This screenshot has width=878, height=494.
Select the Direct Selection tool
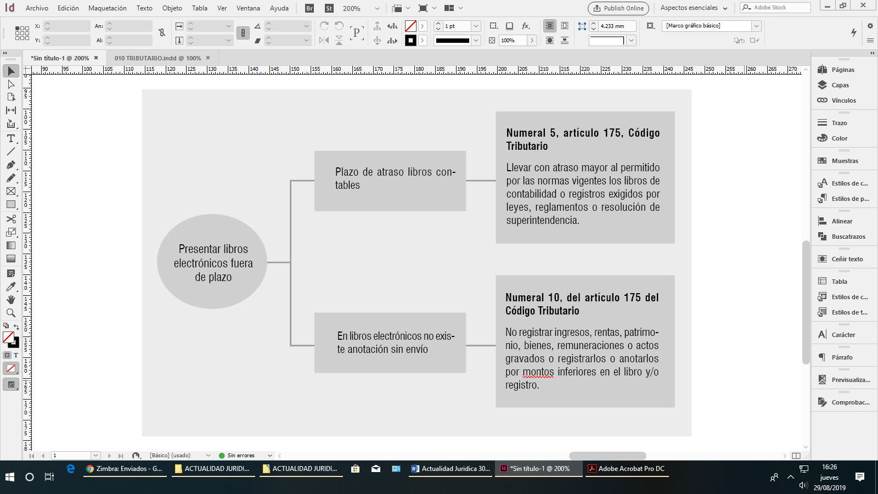(x=11, y=84)
